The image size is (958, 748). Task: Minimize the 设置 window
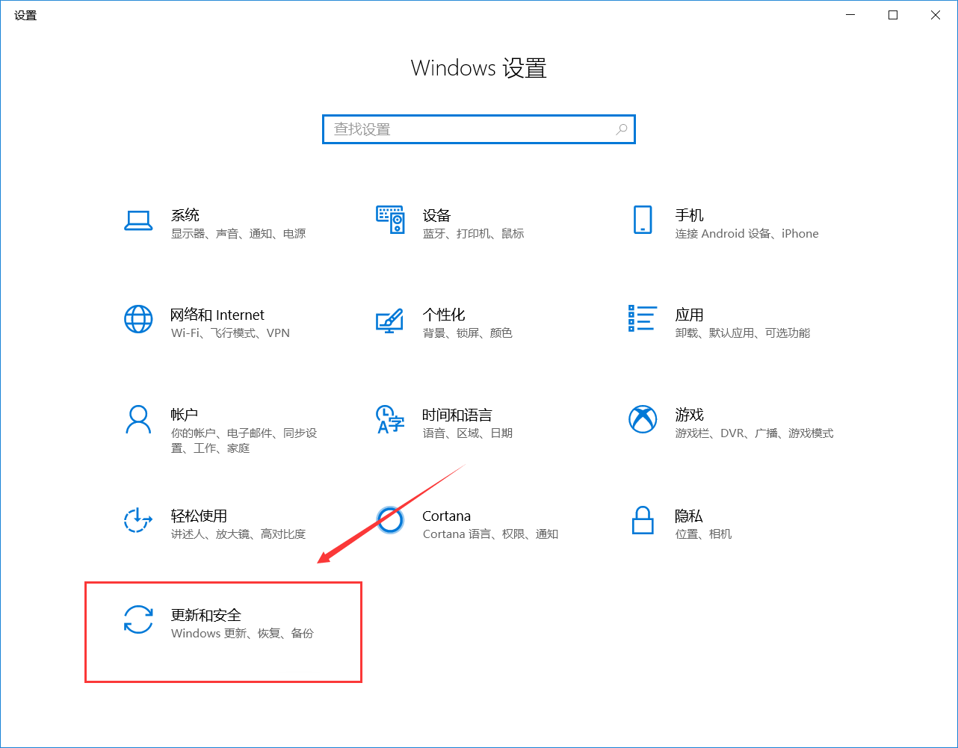[x=850, y=15]
